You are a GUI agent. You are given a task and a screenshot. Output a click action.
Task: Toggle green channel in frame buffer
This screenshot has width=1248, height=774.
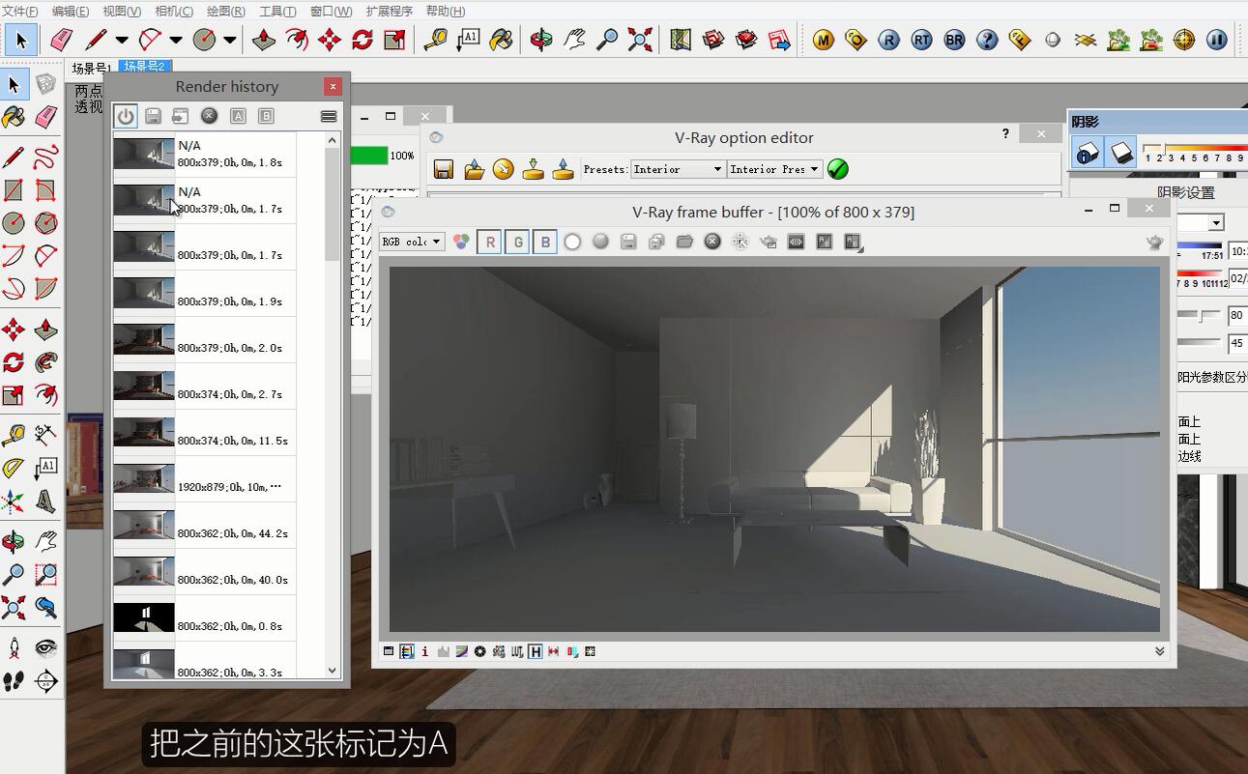[517, 242]
